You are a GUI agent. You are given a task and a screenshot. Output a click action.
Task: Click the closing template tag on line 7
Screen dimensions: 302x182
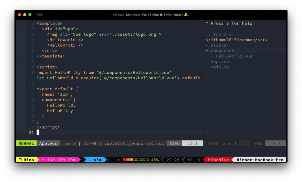[x=51, y=56]
